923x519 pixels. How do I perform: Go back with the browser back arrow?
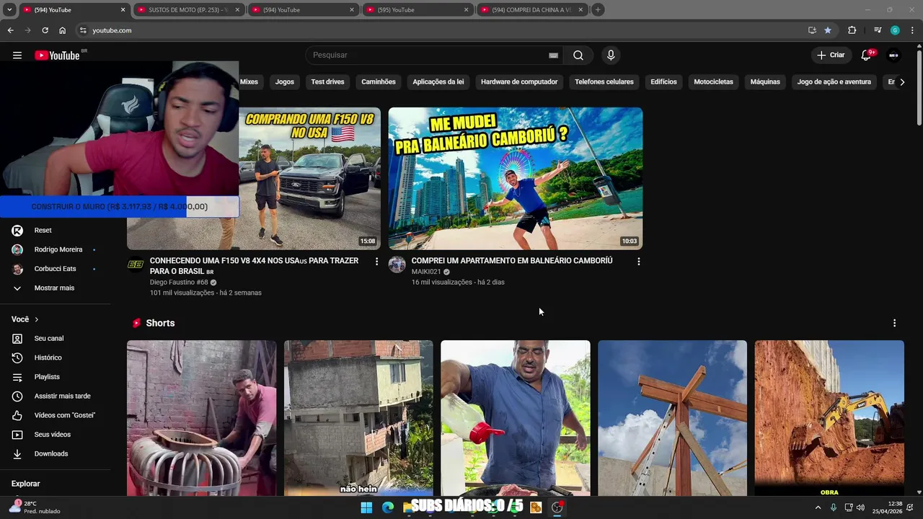pyautogui.click(x=10, y=30)
